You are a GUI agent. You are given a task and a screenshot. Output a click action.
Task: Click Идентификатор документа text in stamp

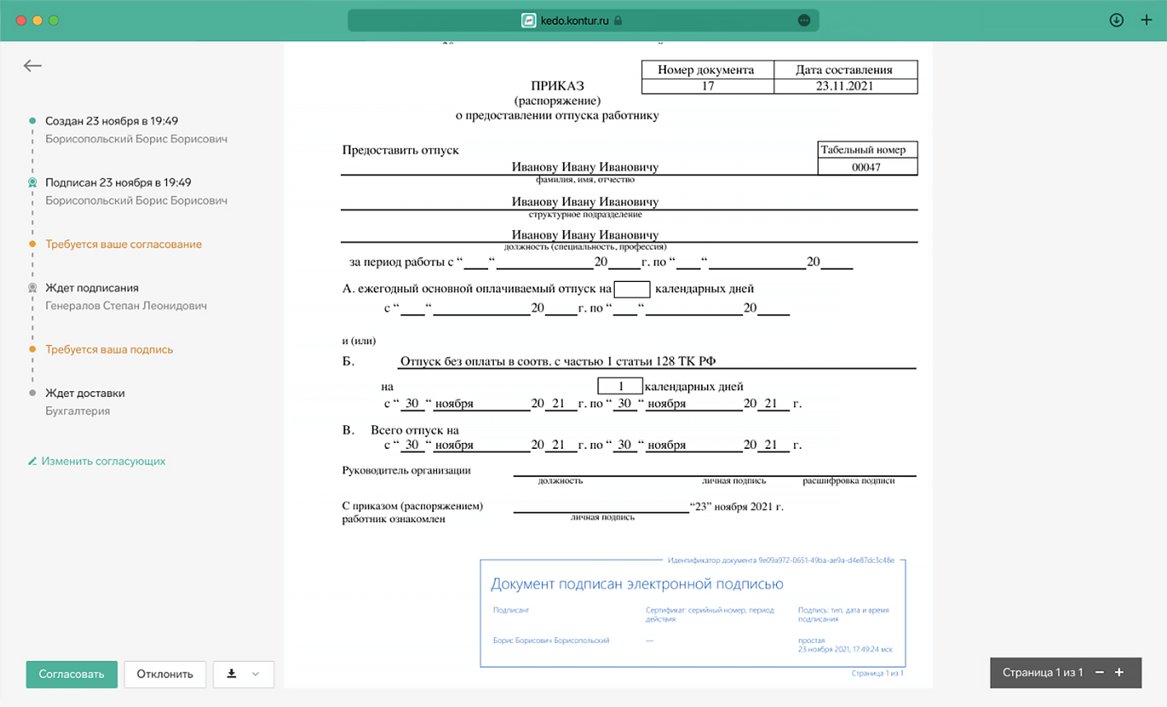pyautogui.click(x=781, y=561)
